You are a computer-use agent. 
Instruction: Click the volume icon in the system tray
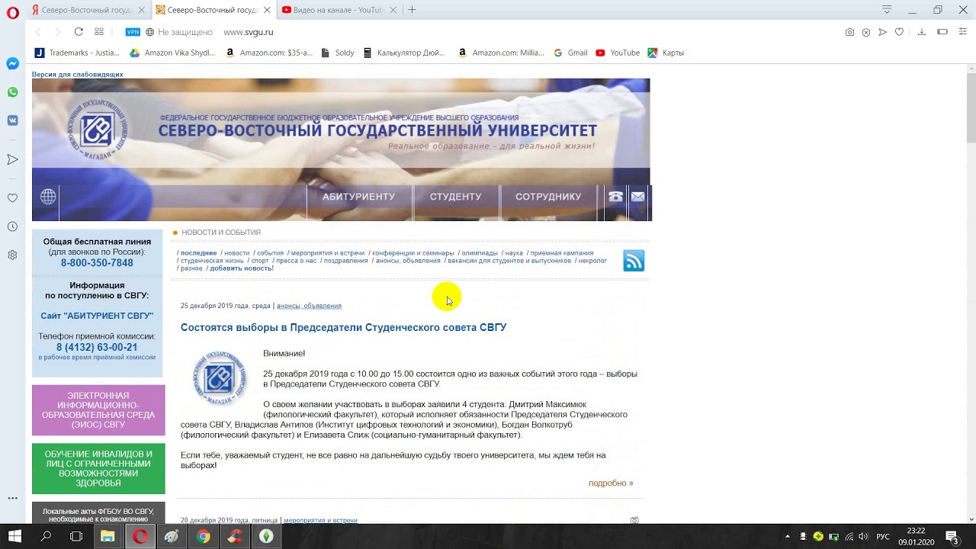(x=863, y=537)
